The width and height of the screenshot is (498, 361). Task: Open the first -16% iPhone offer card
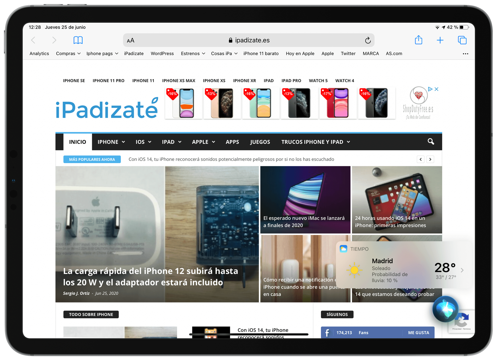(184, 103)
